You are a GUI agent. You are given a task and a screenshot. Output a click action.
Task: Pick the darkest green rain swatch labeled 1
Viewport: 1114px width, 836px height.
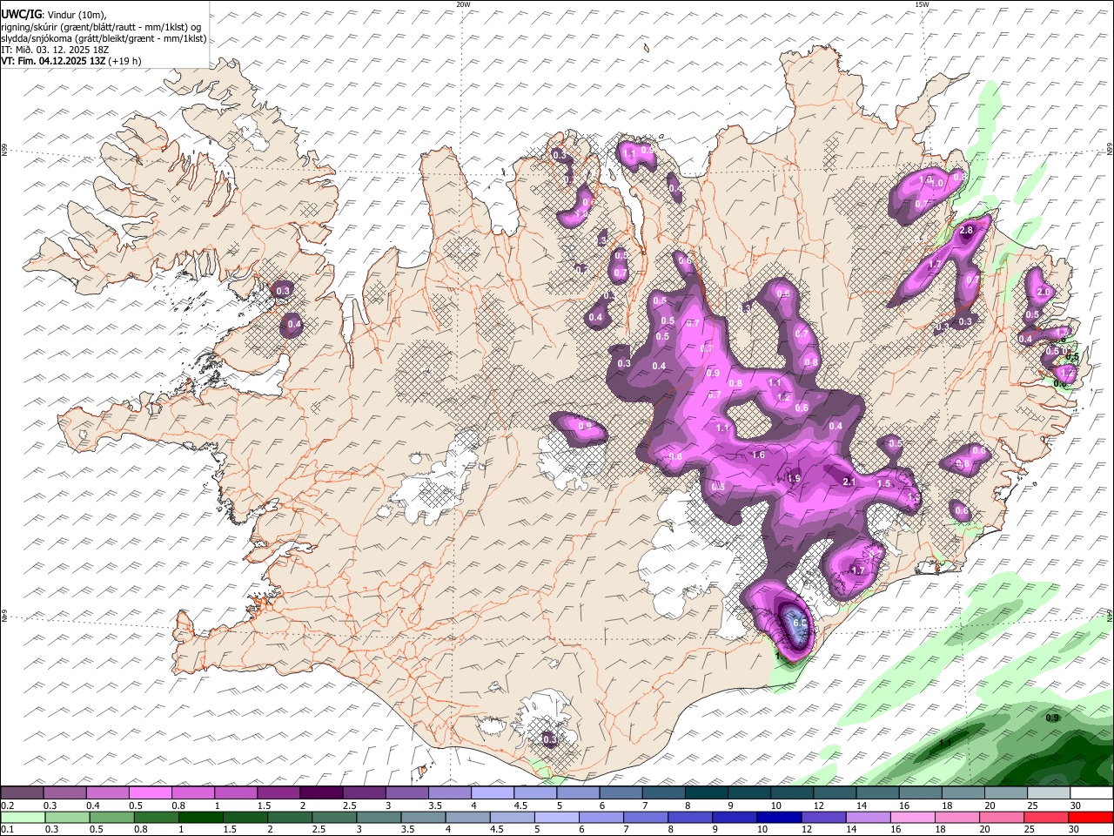(202, 818)
